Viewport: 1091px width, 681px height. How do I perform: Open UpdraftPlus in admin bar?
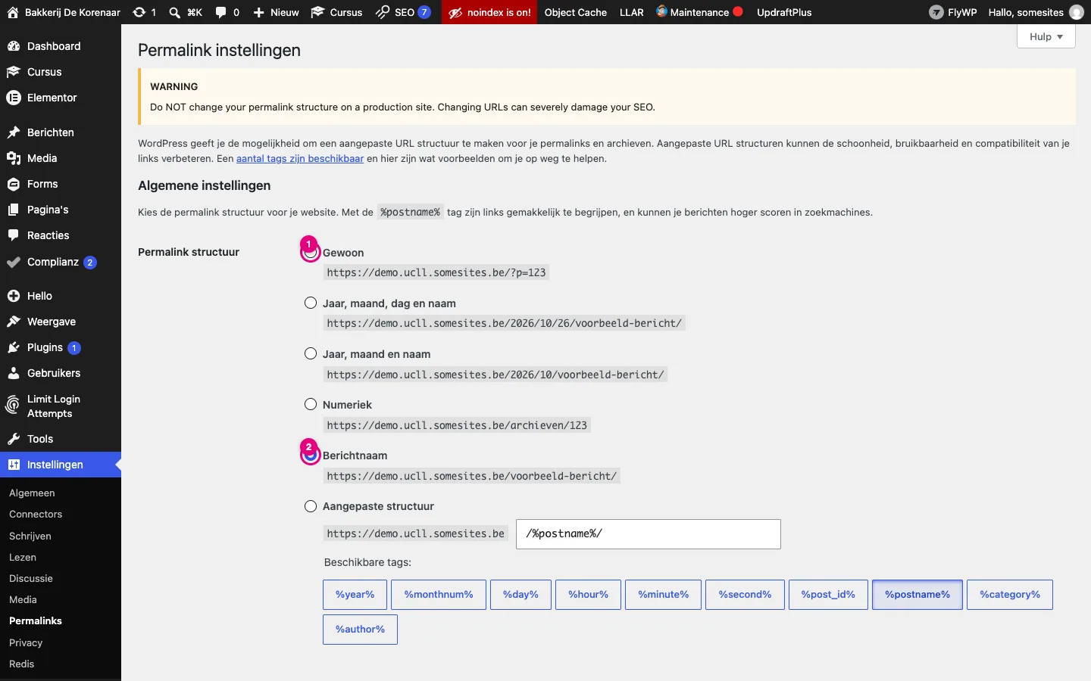[x=784, y=12]
